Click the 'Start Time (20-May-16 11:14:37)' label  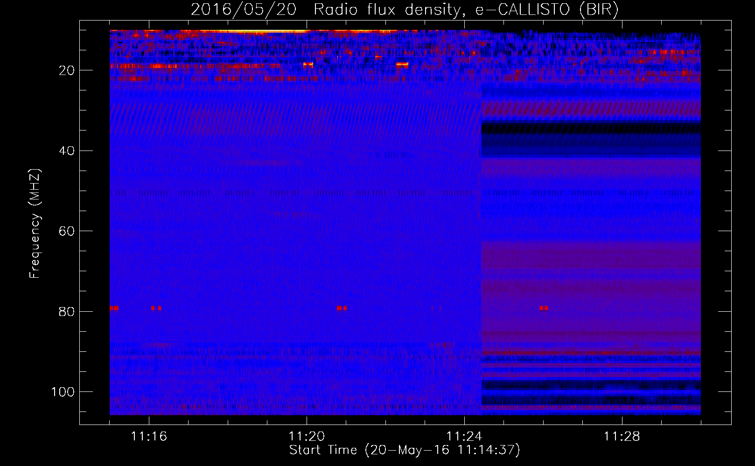pyautogui.click(x=405, y=450)
